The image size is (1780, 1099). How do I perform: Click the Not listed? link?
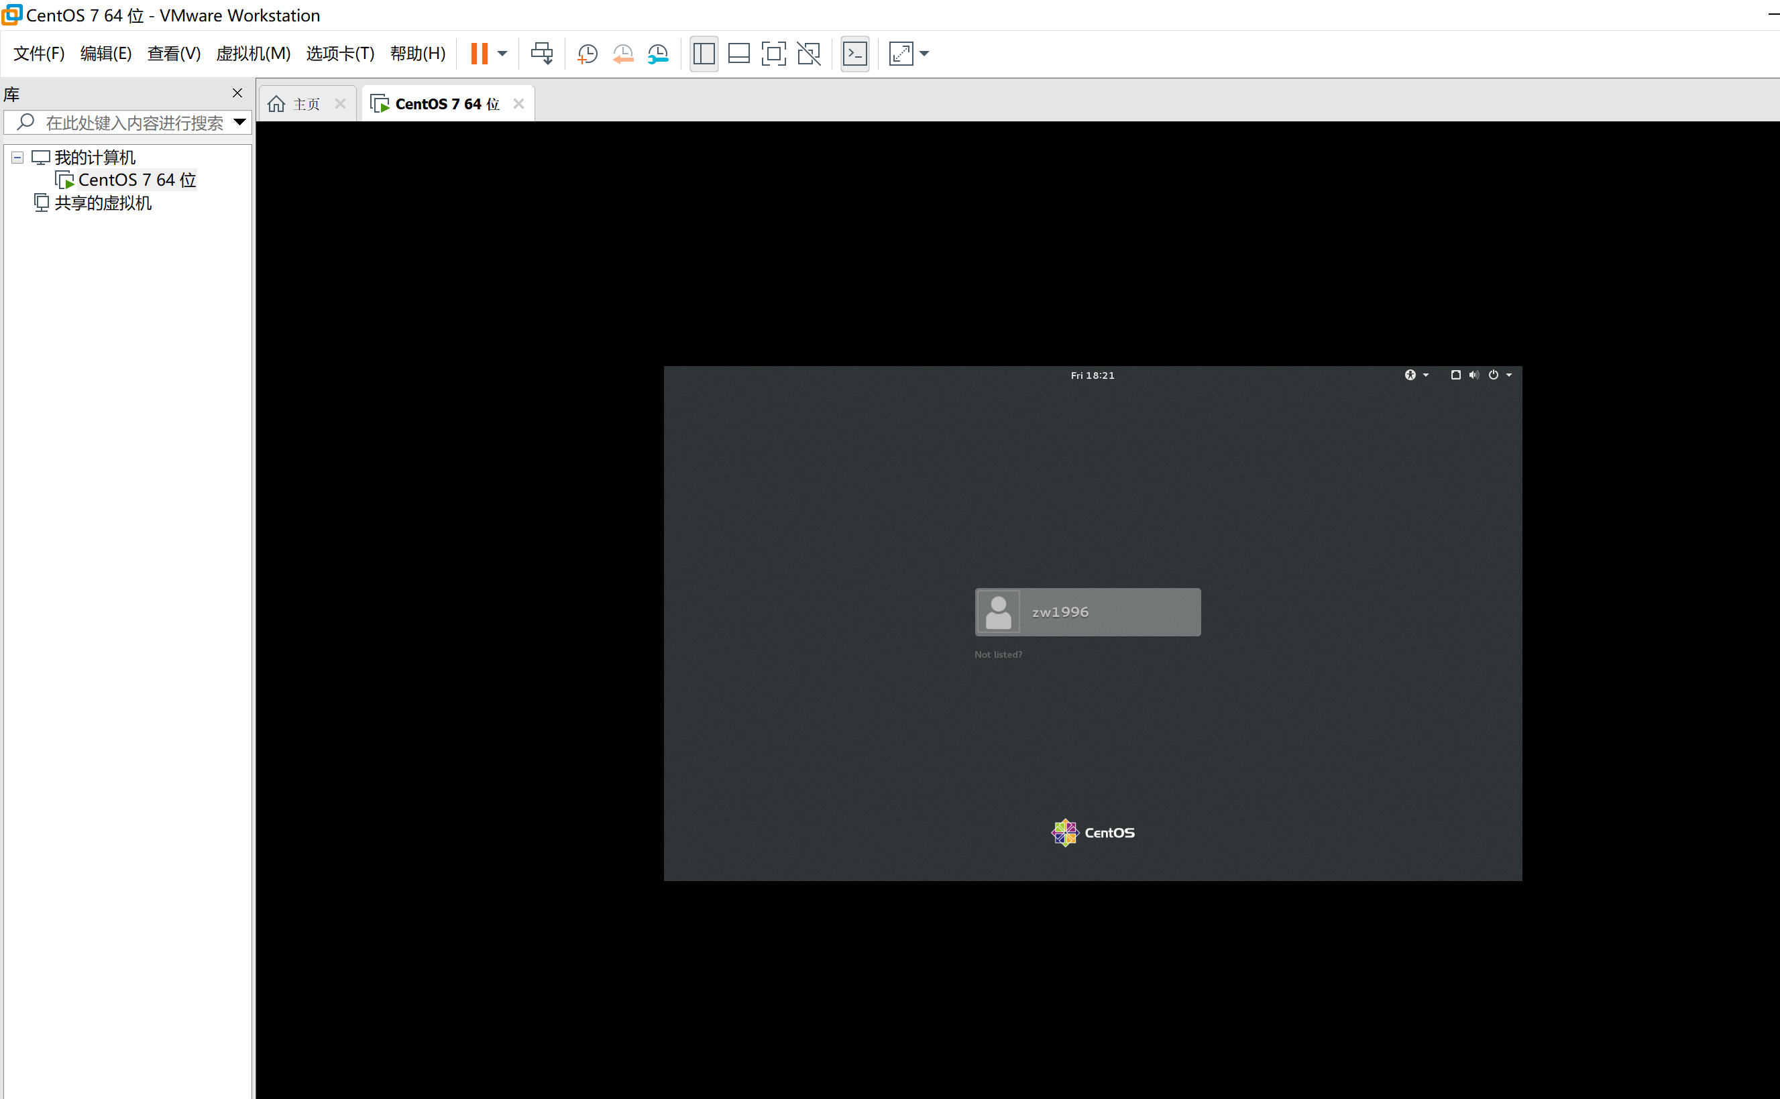point(998,654)
